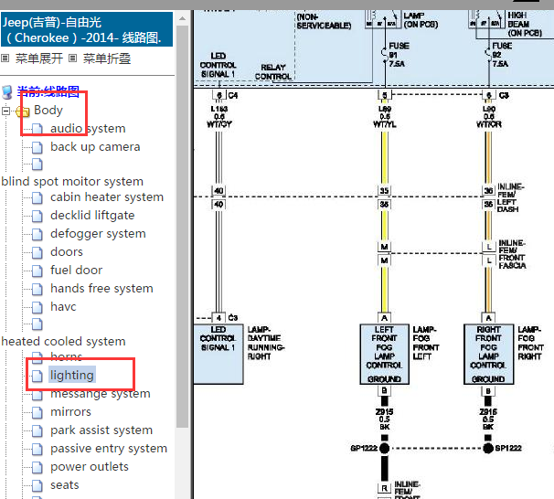Open decklid liftgate diagram
Image resolution: width=554 pixels, height=499 pixels.
[92, 216]
